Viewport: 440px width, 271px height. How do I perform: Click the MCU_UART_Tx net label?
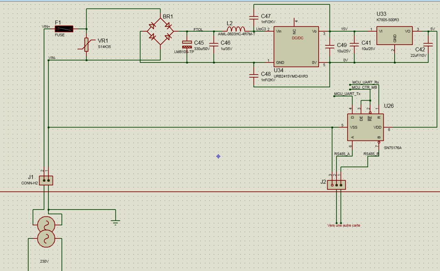coord(347,94)
